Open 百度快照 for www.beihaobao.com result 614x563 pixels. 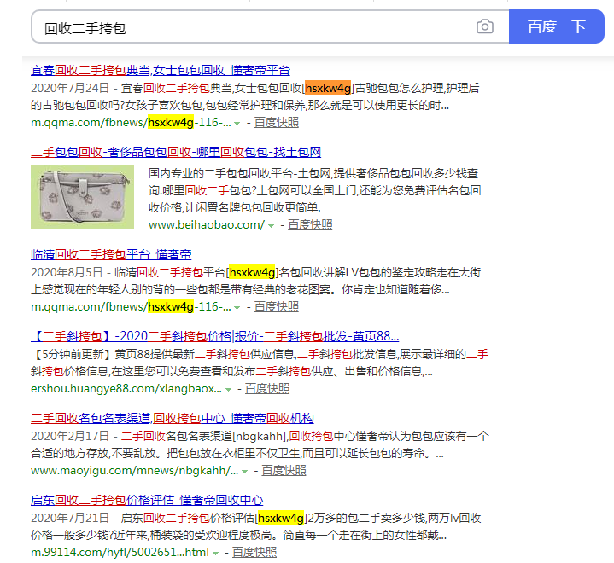point(310,224)
